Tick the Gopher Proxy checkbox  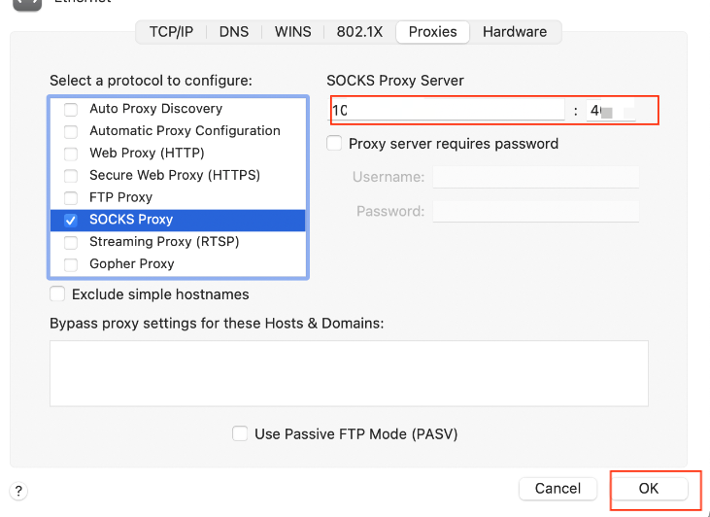pos(71,264)
